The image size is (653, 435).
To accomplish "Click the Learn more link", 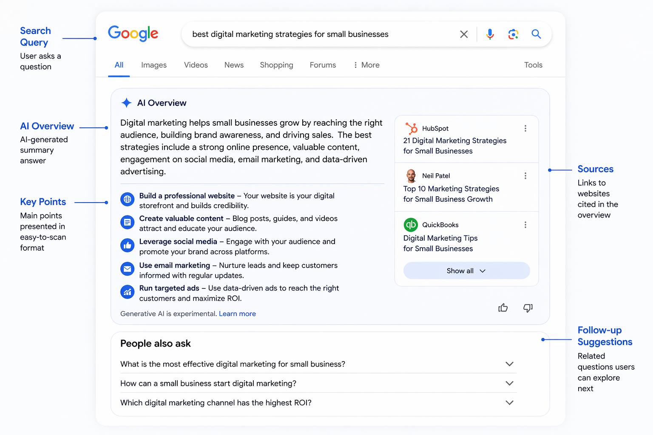I will pos(237,314).
